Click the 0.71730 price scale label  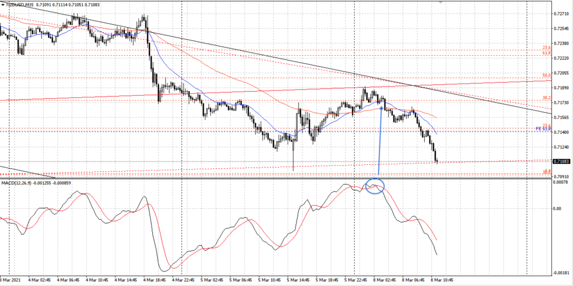pos(561,103)
